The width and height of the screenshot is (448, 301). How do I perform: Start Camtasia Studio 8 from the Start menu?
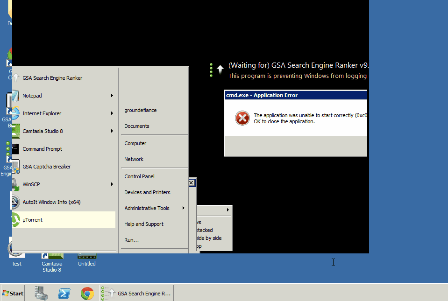(x=64, y=131)
